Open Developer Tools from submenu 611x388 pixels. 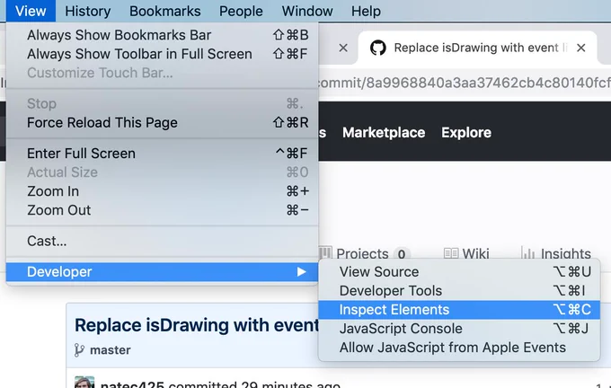click(x=459, y=291)
